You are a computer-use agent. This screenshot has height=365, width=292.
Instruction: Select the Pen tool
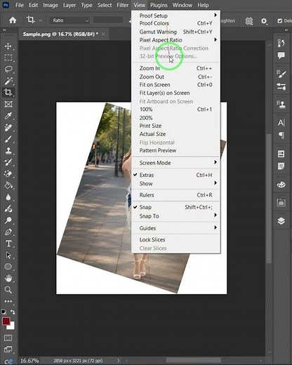(8, 232)
